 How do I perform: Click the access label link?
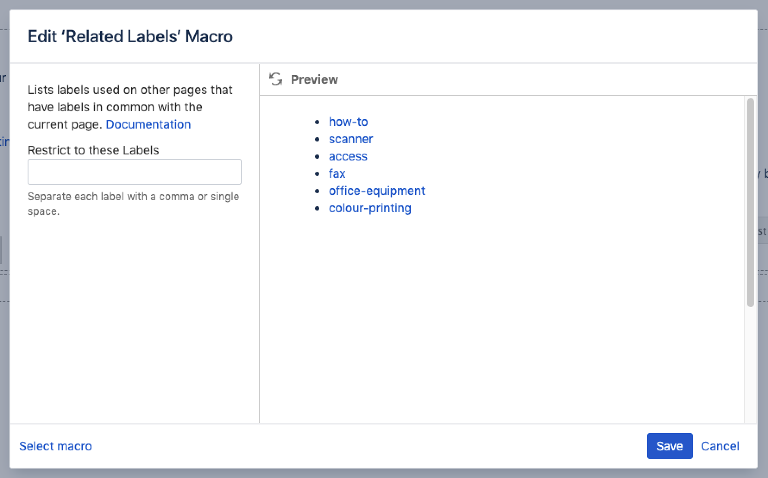tap(348, 156)
